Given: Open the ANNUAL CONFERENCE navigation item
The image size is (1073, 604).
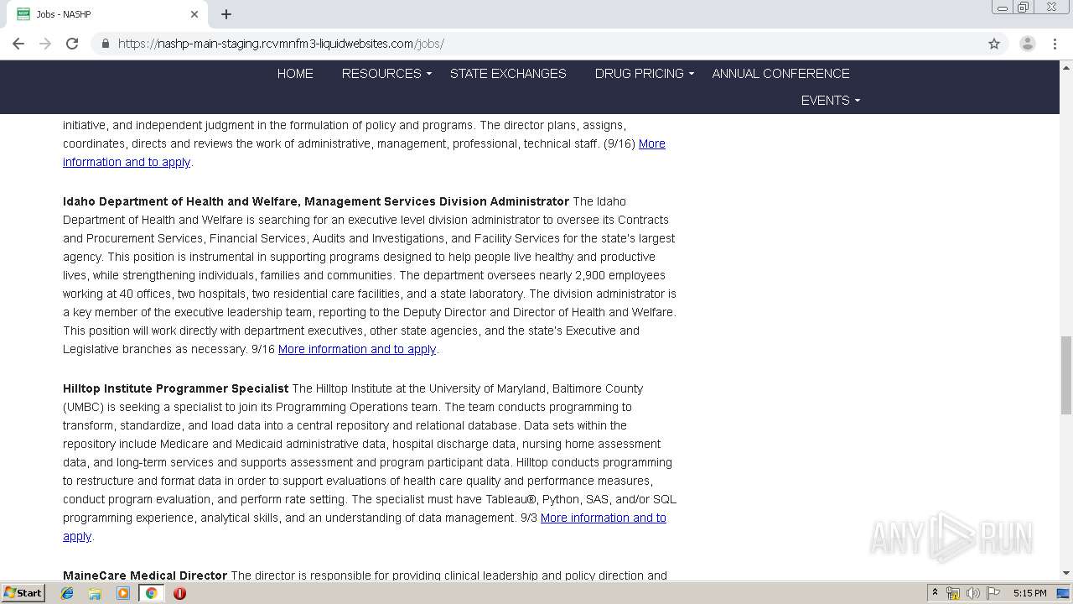Looking at the screenshot, I should click(x=780, y=74).
